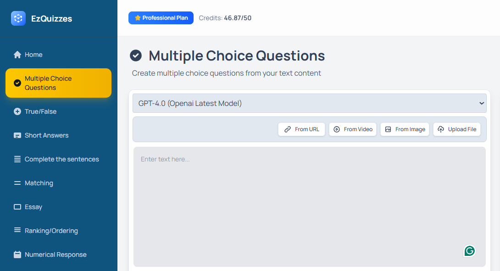
Task: Click the From Video button
Action: tap(353, 129)
